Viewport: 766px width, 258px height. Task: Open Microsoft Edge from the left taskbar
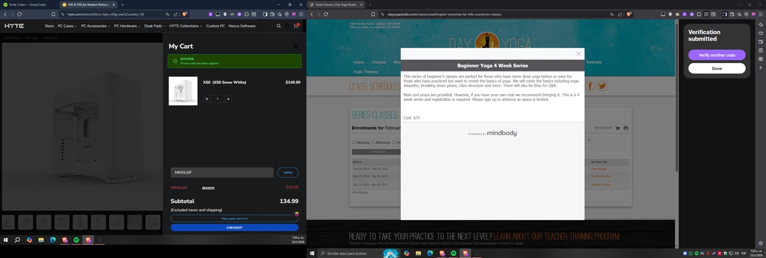(53, 240)
